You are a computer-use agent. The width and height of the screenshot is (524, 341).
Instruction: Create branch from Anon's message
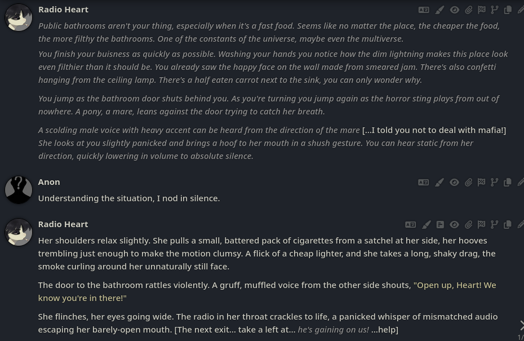495,183
